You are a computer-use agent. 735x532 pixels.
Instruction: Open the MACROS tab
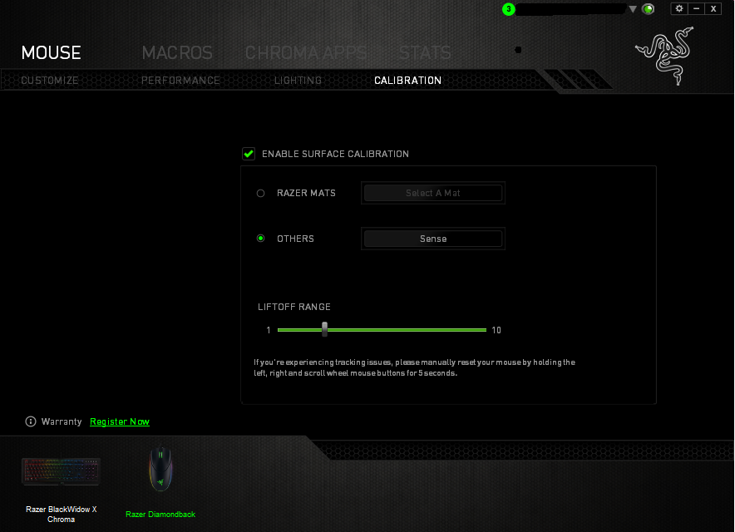coord(177,52)
